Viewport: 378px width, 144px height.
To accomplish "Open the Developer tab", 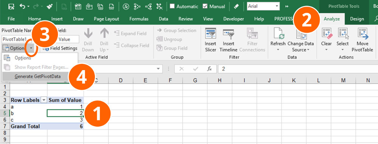I will pyautogui.click(x=234, y=19).
